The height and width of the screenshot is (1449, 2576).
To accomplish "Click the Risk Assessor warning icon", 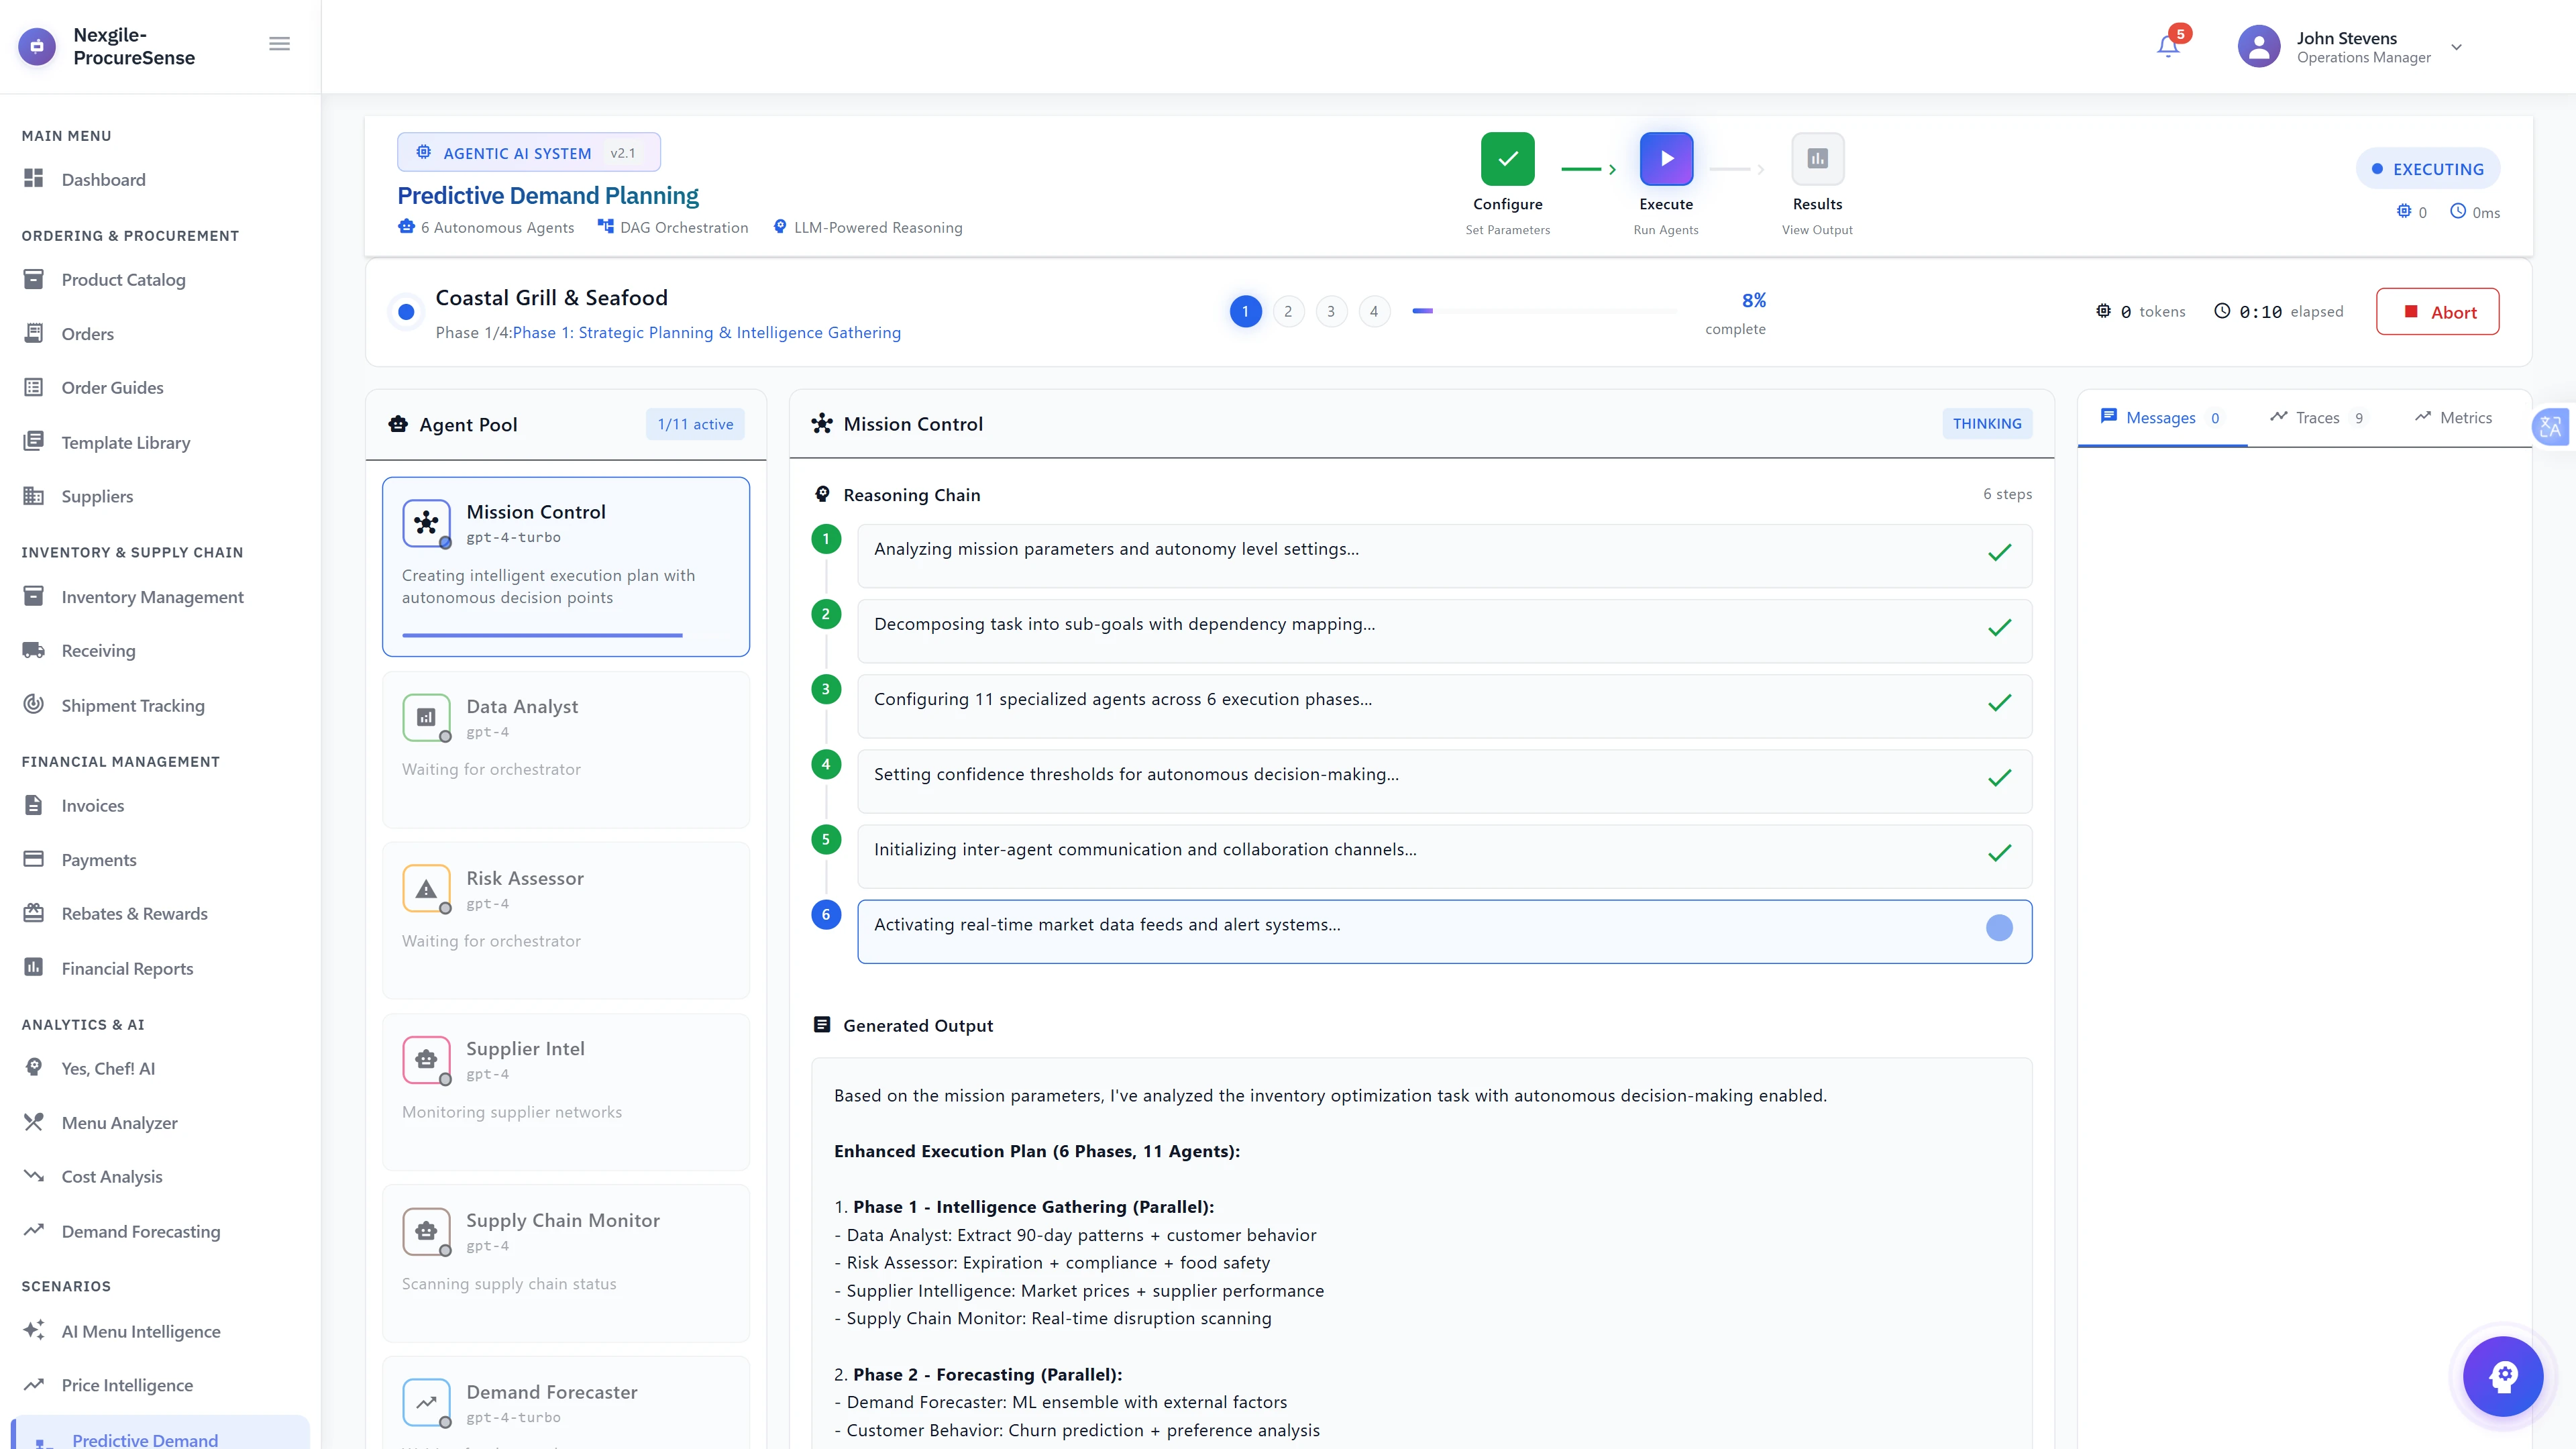I will pos(426,889).
